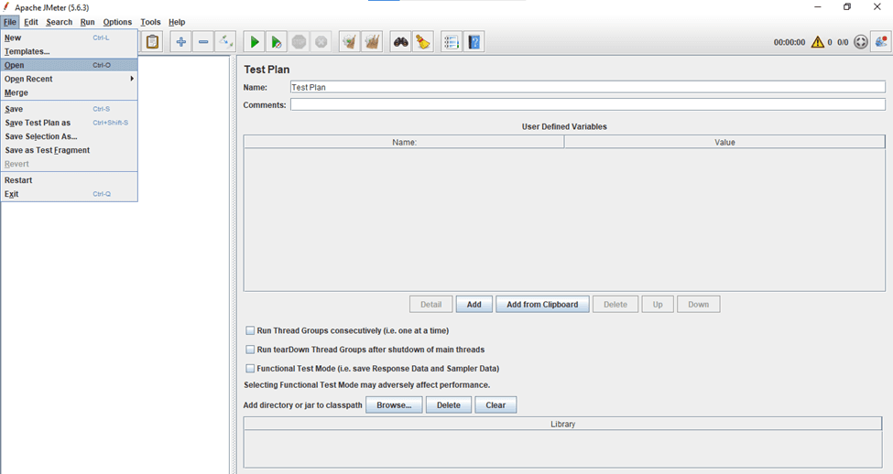893x474 pixels.
Task: Click Save in the File menu
Action: [69, 109]
